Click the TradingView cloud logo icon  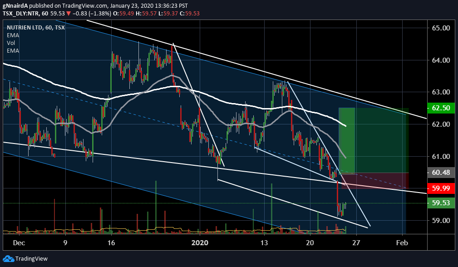tap(9, 259)
